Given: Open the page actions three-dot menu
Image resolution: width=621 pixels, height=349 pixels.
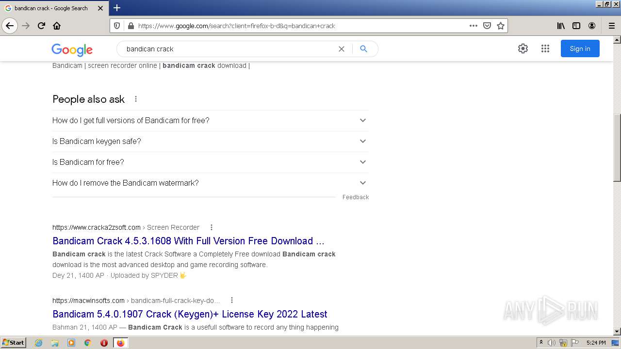Looking at the screenshot, I should click(474, 26).
